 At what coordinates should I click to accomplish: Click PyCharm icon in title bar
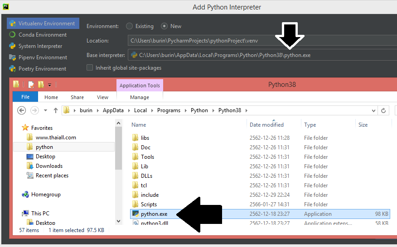pos(5,7)
